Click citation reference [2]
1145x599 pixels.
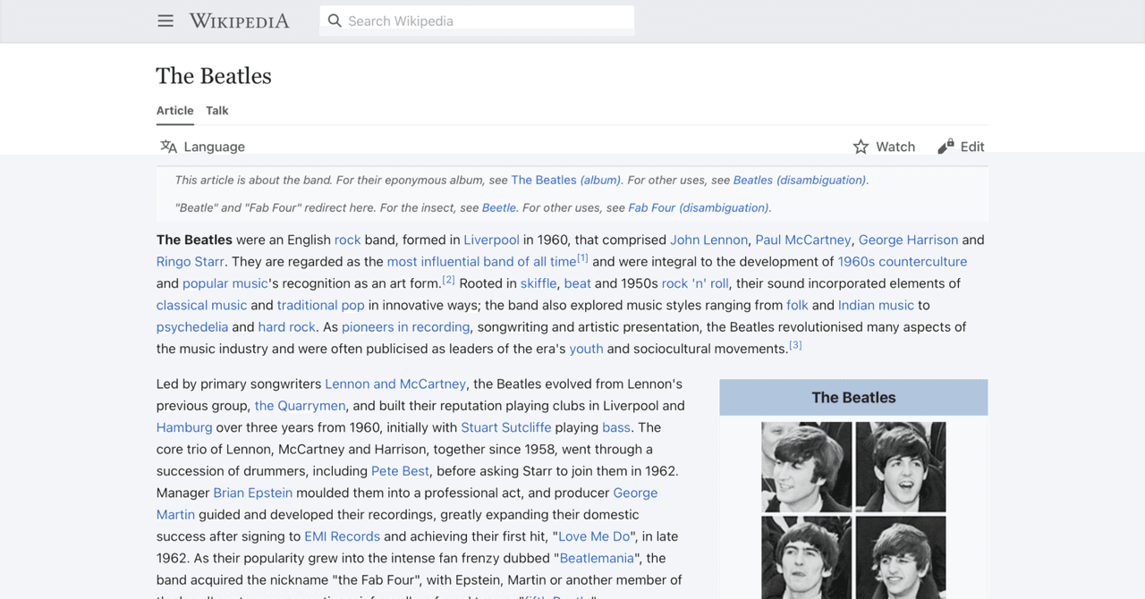[449, 279]
